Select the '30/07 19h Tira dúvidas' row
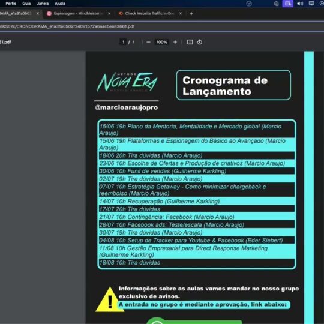This screenshot has height=324, width=324. click(197, 232)
